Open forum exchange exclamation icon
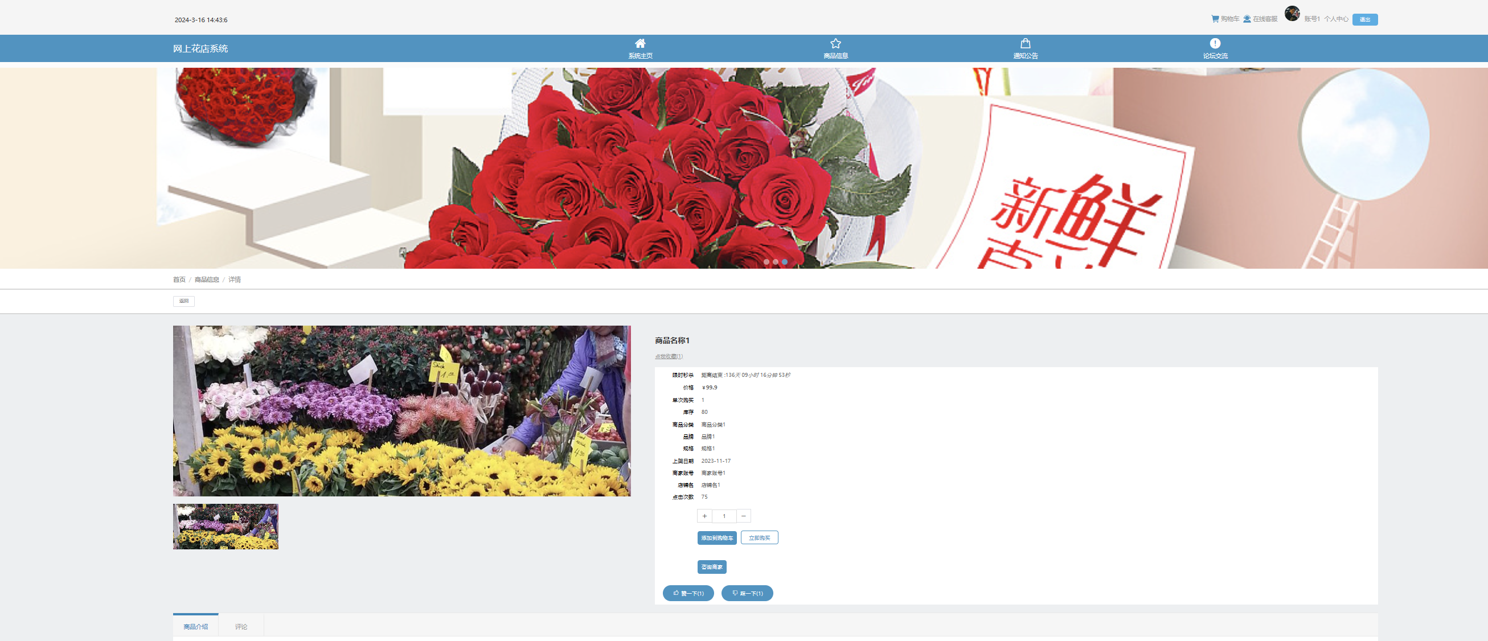The height and width of the screenshot is (641, 1488). (1215, 43)
